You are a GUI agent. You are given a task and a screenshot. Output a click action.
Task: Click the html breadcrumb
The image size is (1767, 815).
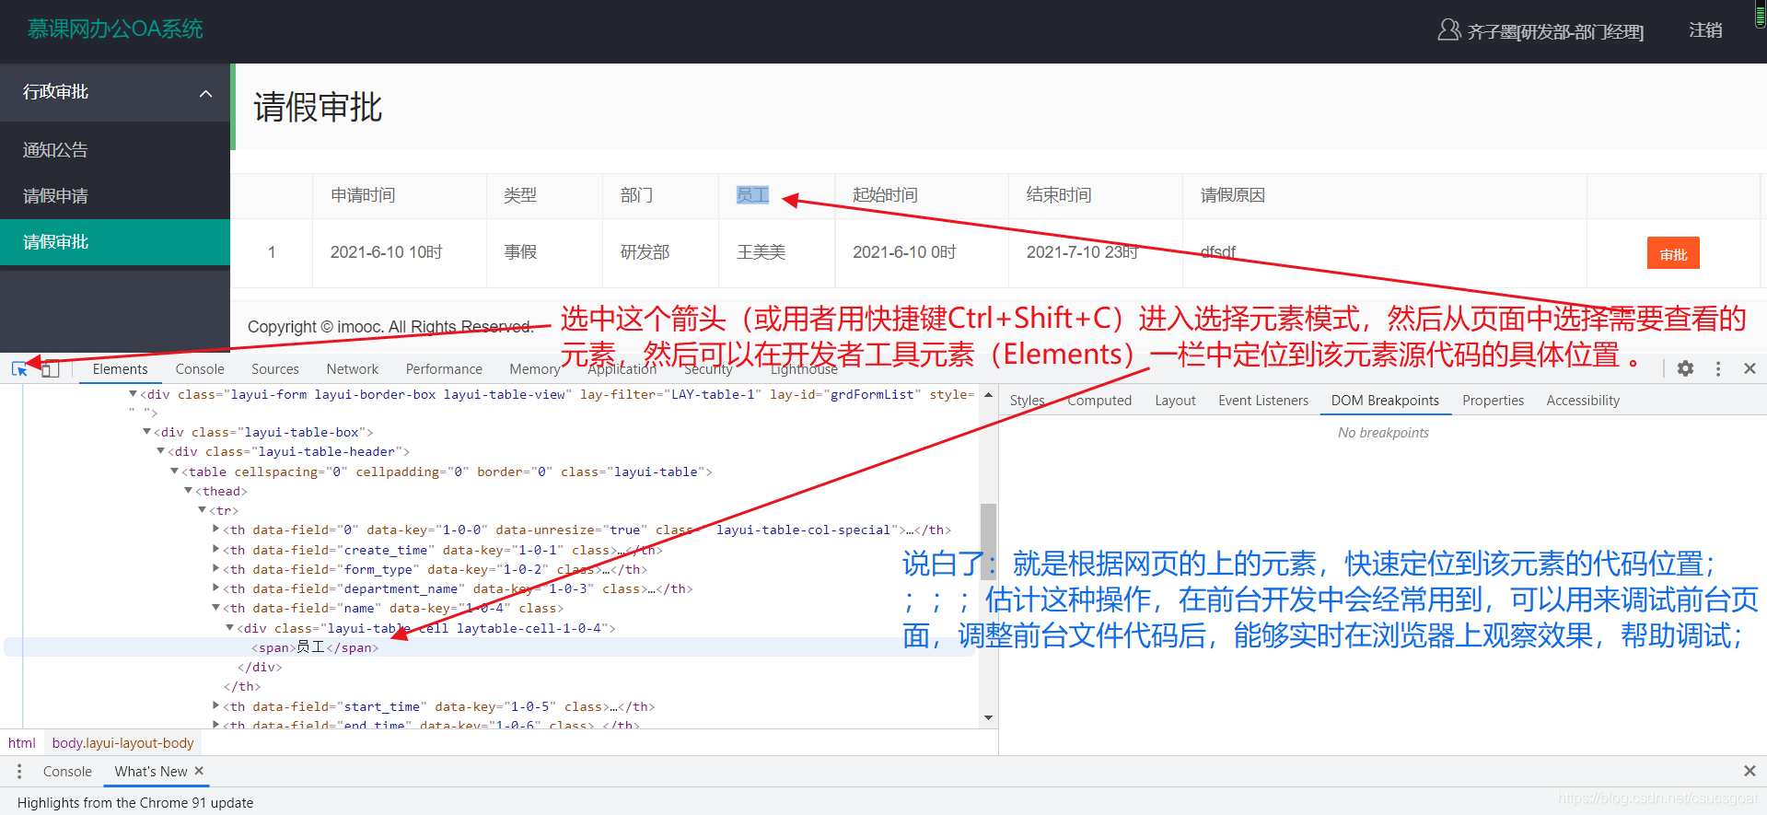point(22,743)
